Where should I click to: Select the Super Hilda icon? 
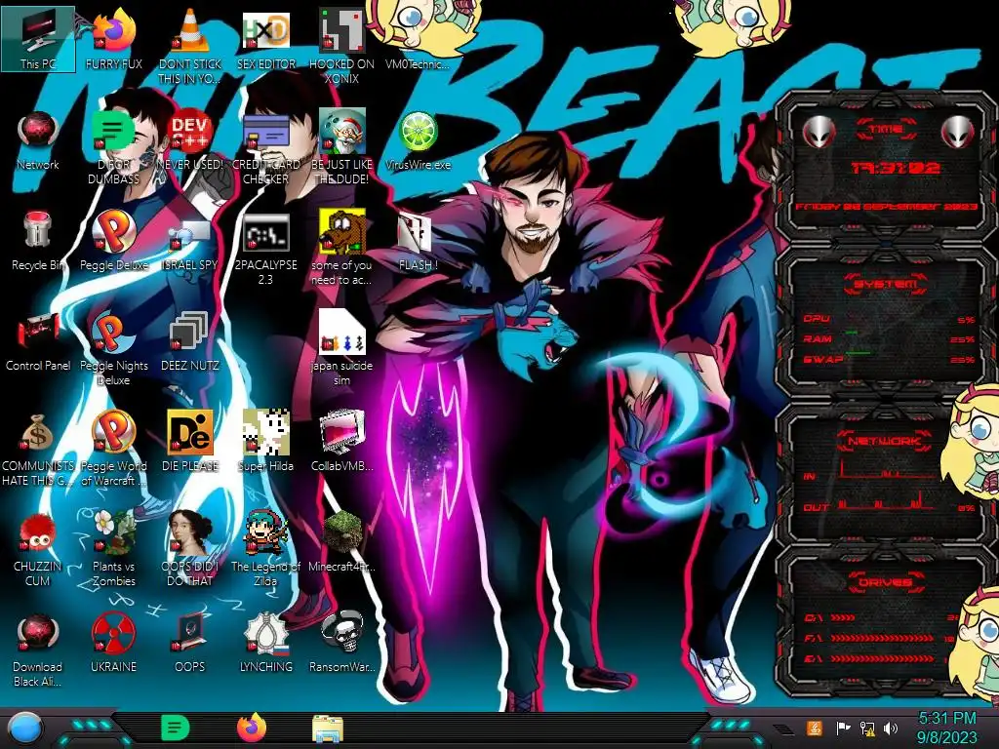[265, 441]
